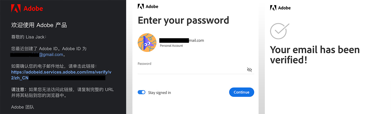The height and width of the screenshot is (114, 391).
Task: Click the red Adobe logo icon in the email
Action: pos(16,8)
